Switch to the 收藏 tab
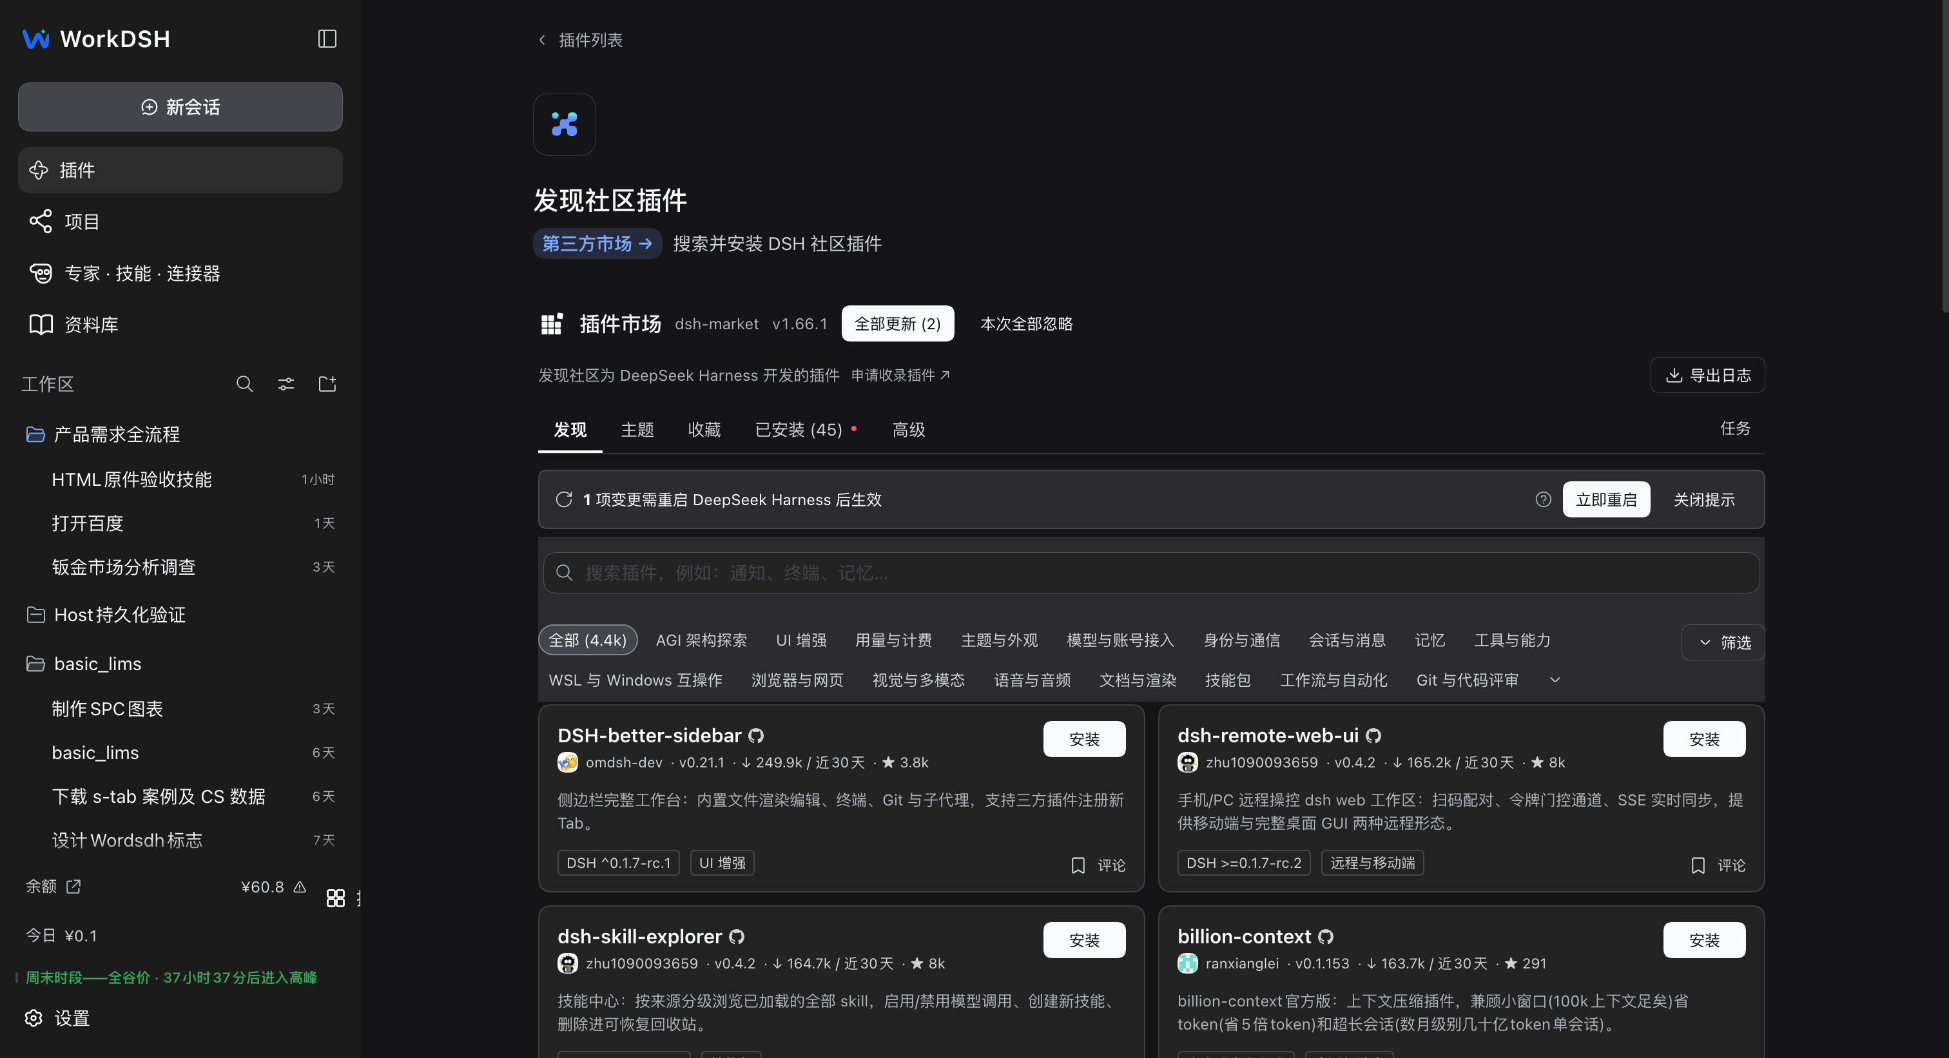Screen dimensions: 1949x1058 pyautogui.click(x=704, y=430)
